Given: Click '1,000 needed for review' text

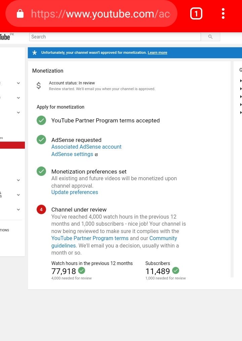Looking at the screenshot, I should [x=165, y=278].
